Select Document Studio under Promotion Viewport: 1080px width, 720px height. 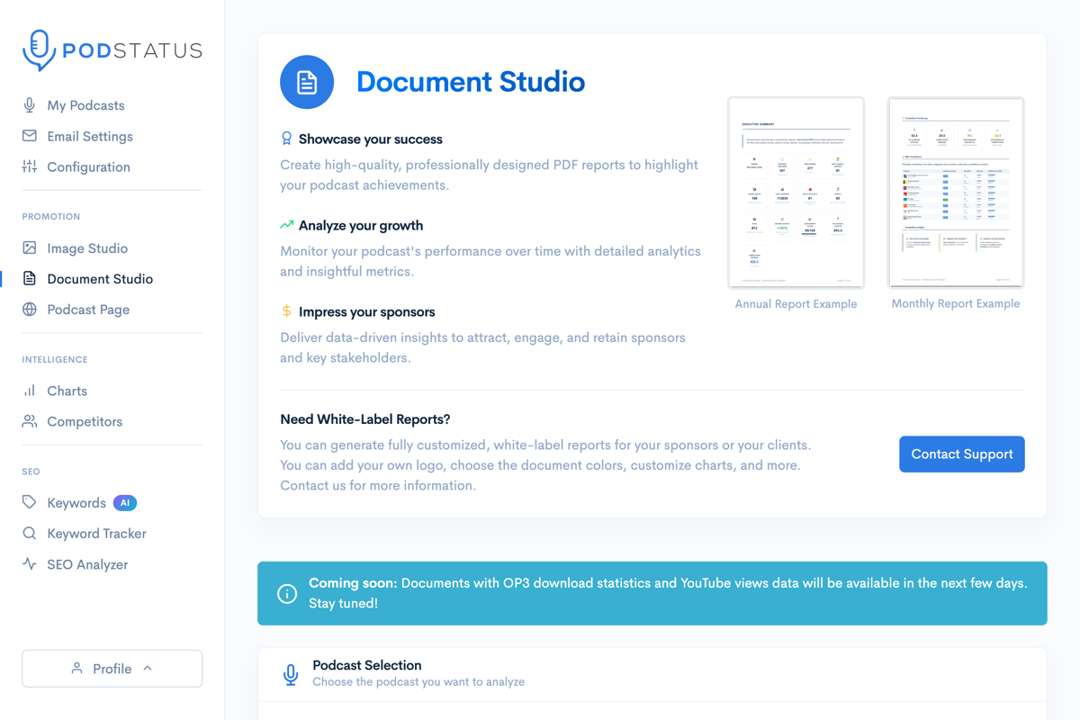coord(99,278)
